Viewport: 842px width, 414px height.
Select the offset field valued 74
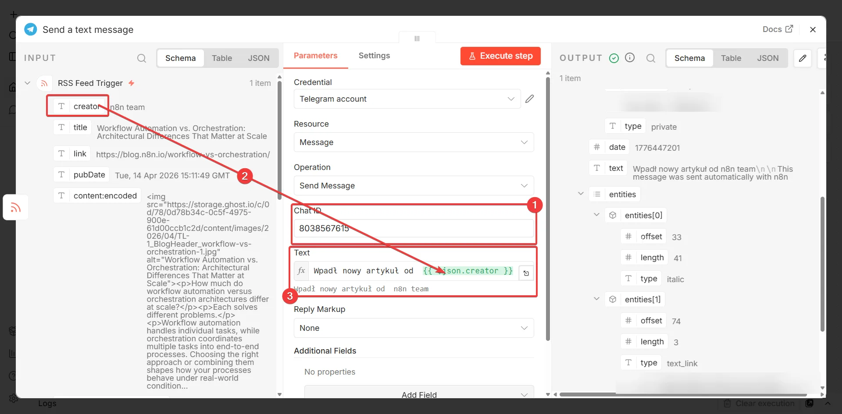[643, 321]
